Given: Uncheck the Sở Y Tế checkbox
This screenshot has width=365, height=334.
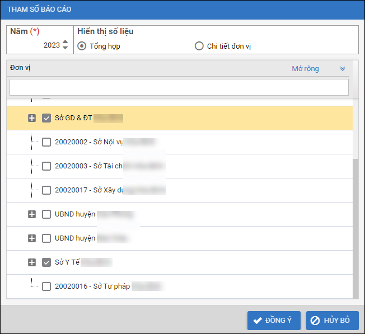Looking at the screenshot, I should [x=46, y=262].
